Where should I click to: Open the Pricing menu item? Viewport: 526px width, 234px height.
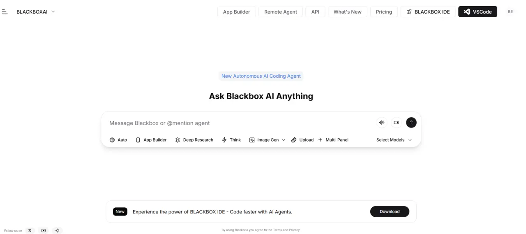[384, 12]
